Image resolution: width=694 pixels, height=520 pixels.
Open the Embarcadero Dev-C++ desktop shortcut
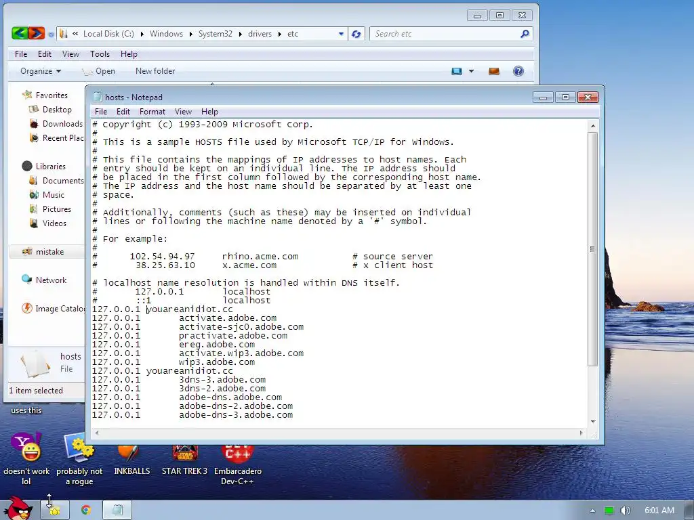click(x=238, y=464)
